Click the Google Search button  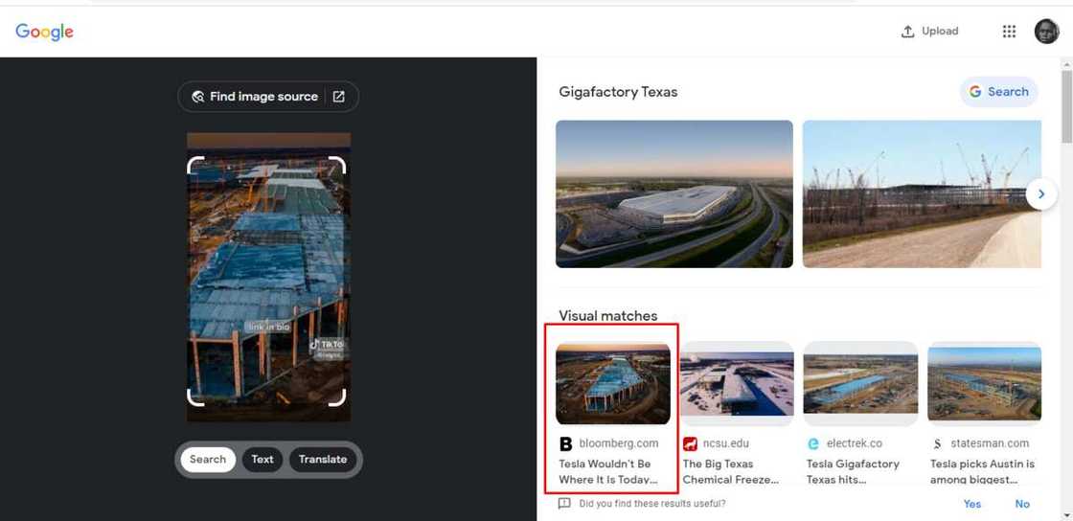click(998, 92)
